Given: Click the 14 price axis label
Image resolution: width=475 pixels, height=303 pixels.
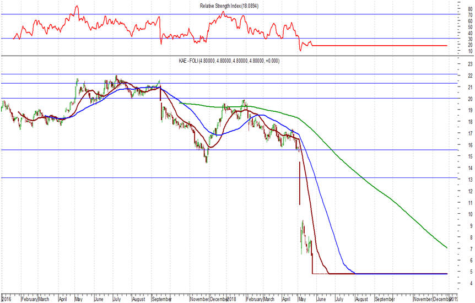Looking at the screenshot, I should click(x=470, y=168).
